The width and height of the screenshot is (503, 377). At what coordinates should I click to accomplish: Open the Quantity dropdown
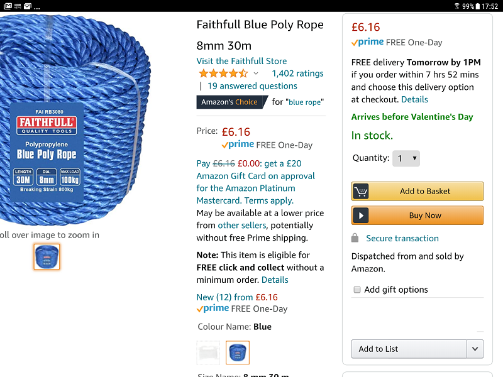(406, 158)
